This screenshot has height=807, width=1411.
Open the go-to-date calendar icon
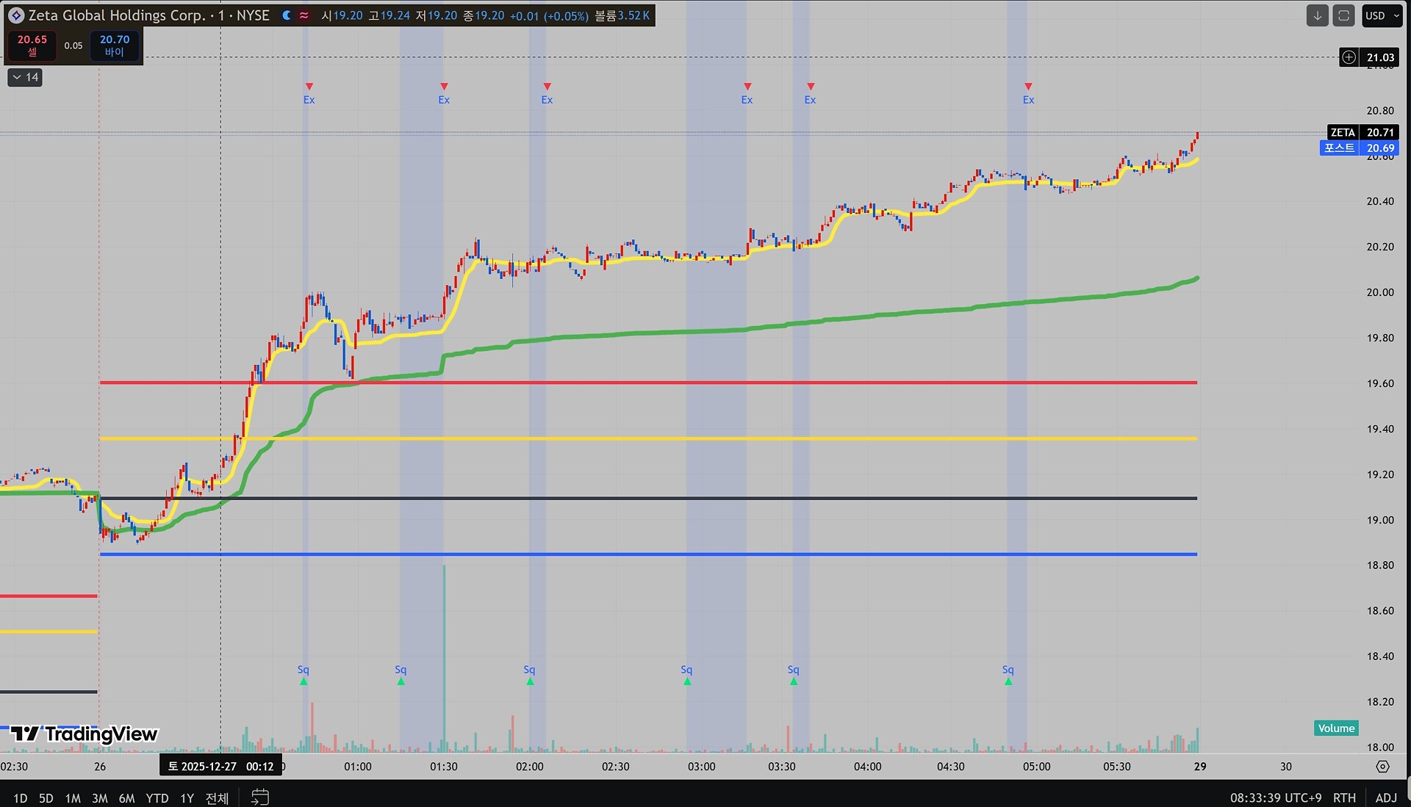coord(260,797)
